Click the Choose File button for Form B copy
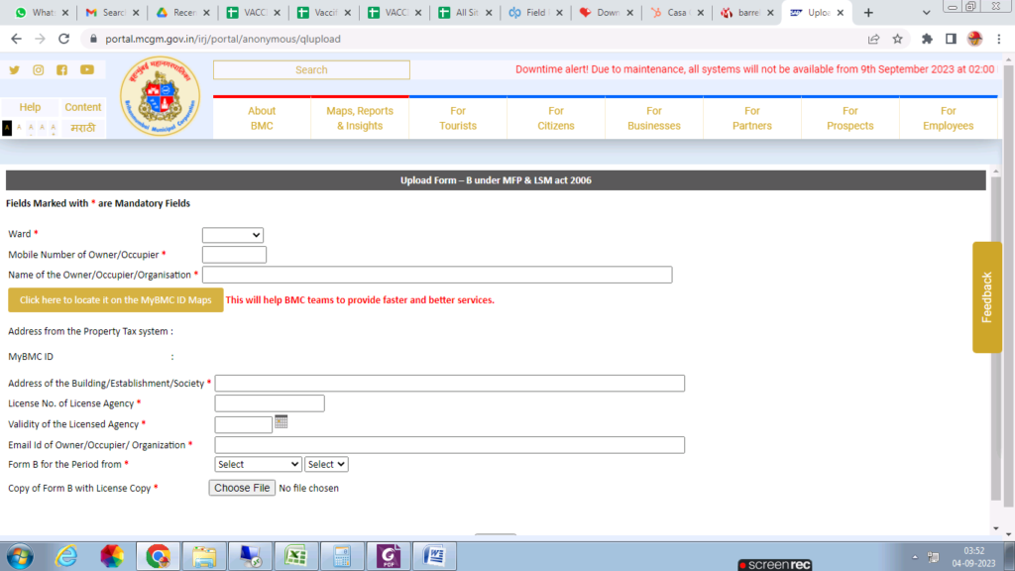 (241, 488)
